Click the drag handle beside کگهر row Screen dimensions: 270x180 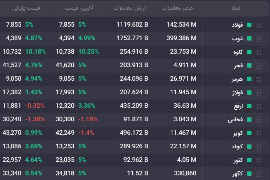[259, 174]
